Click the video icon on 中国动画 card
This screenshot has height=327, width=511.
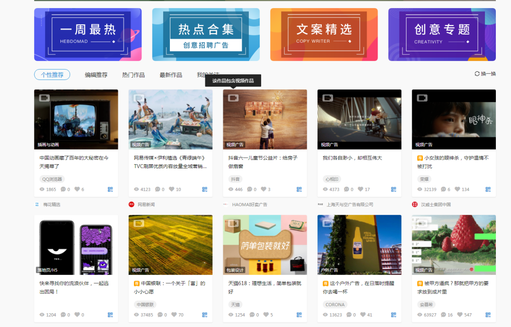pos(44,98)
